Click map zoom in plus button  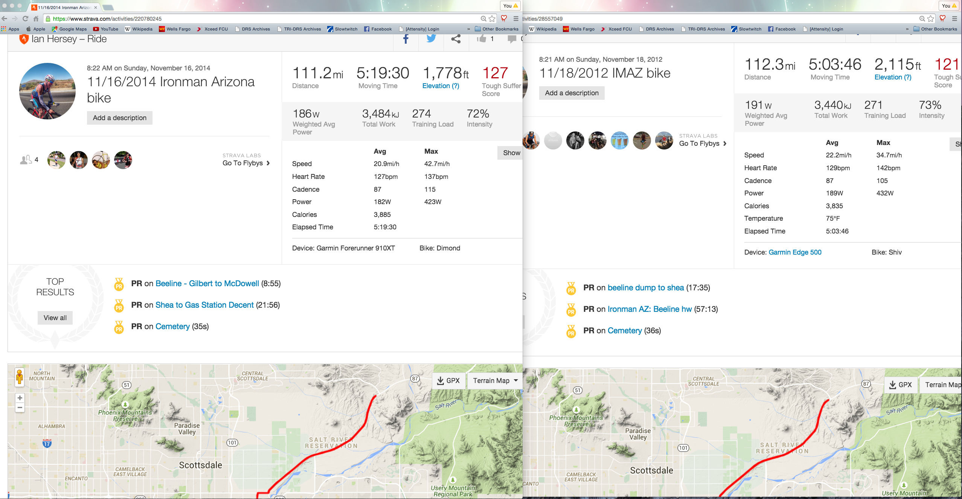coord(20,398)
